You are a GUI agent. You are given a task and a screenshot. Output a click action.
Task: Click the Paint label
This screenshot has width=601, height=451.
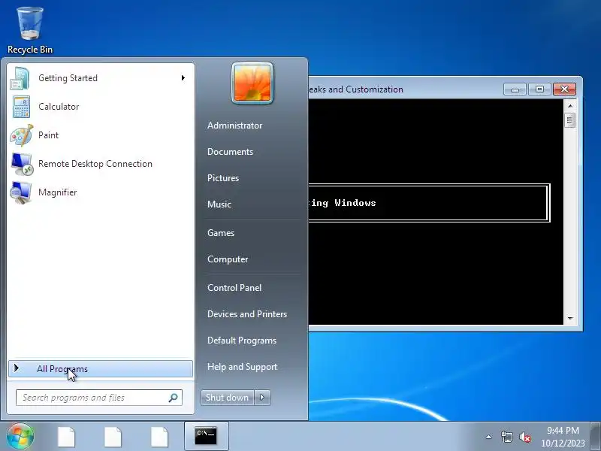click(x=48, y=135)
